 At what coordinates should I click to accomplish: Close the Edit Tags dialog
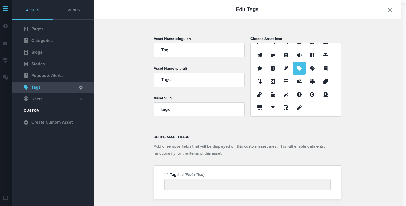tap(390, 10)
